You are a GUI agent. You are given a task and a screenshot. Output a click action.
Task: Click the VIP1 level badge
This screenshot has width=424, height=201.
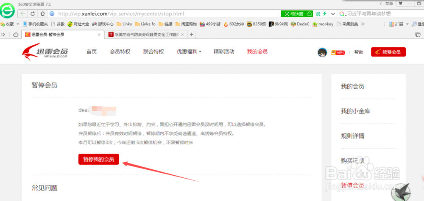[338, 52]
